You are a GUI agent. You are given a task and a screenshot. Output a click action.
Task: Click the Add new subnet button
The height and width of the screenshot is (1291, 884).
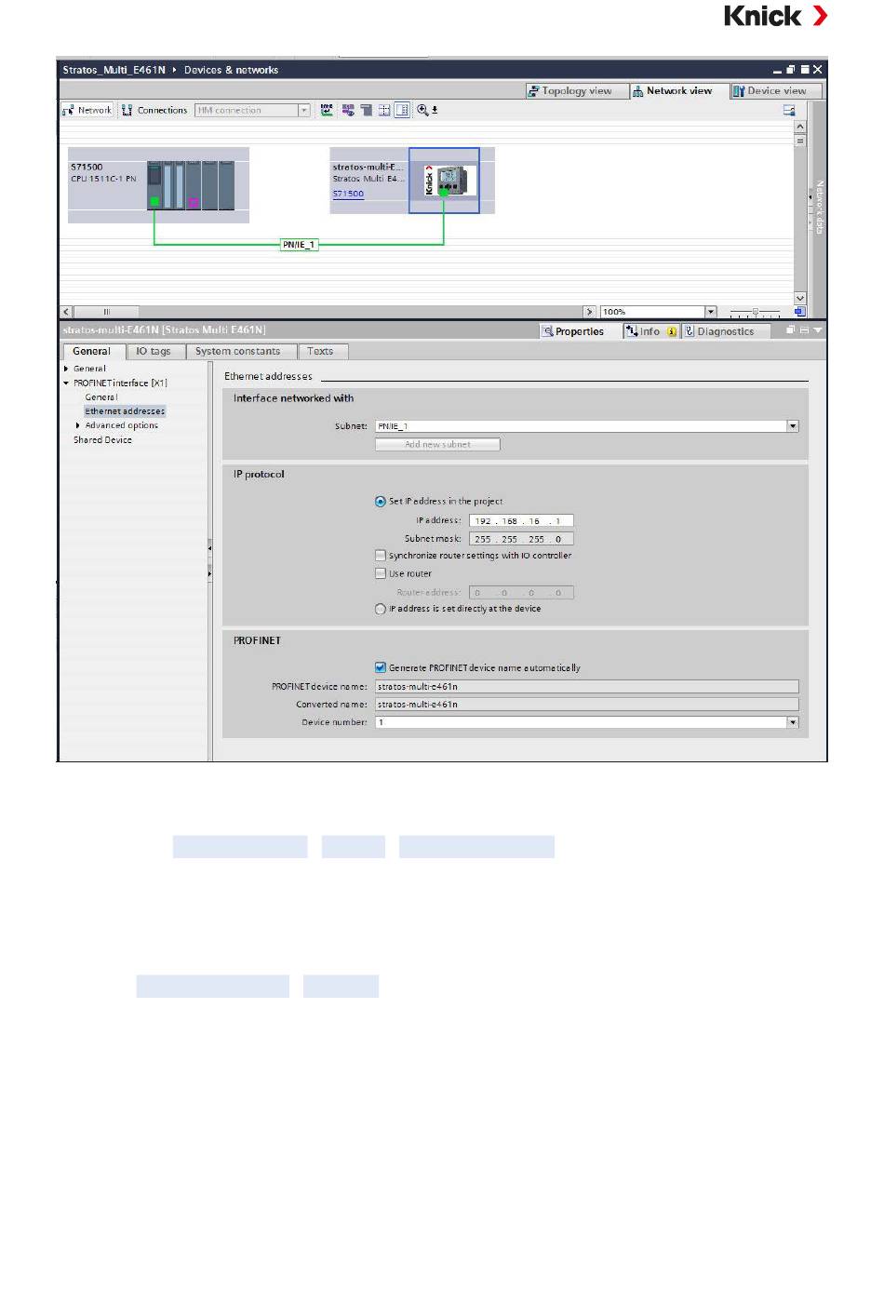(437, 444)
